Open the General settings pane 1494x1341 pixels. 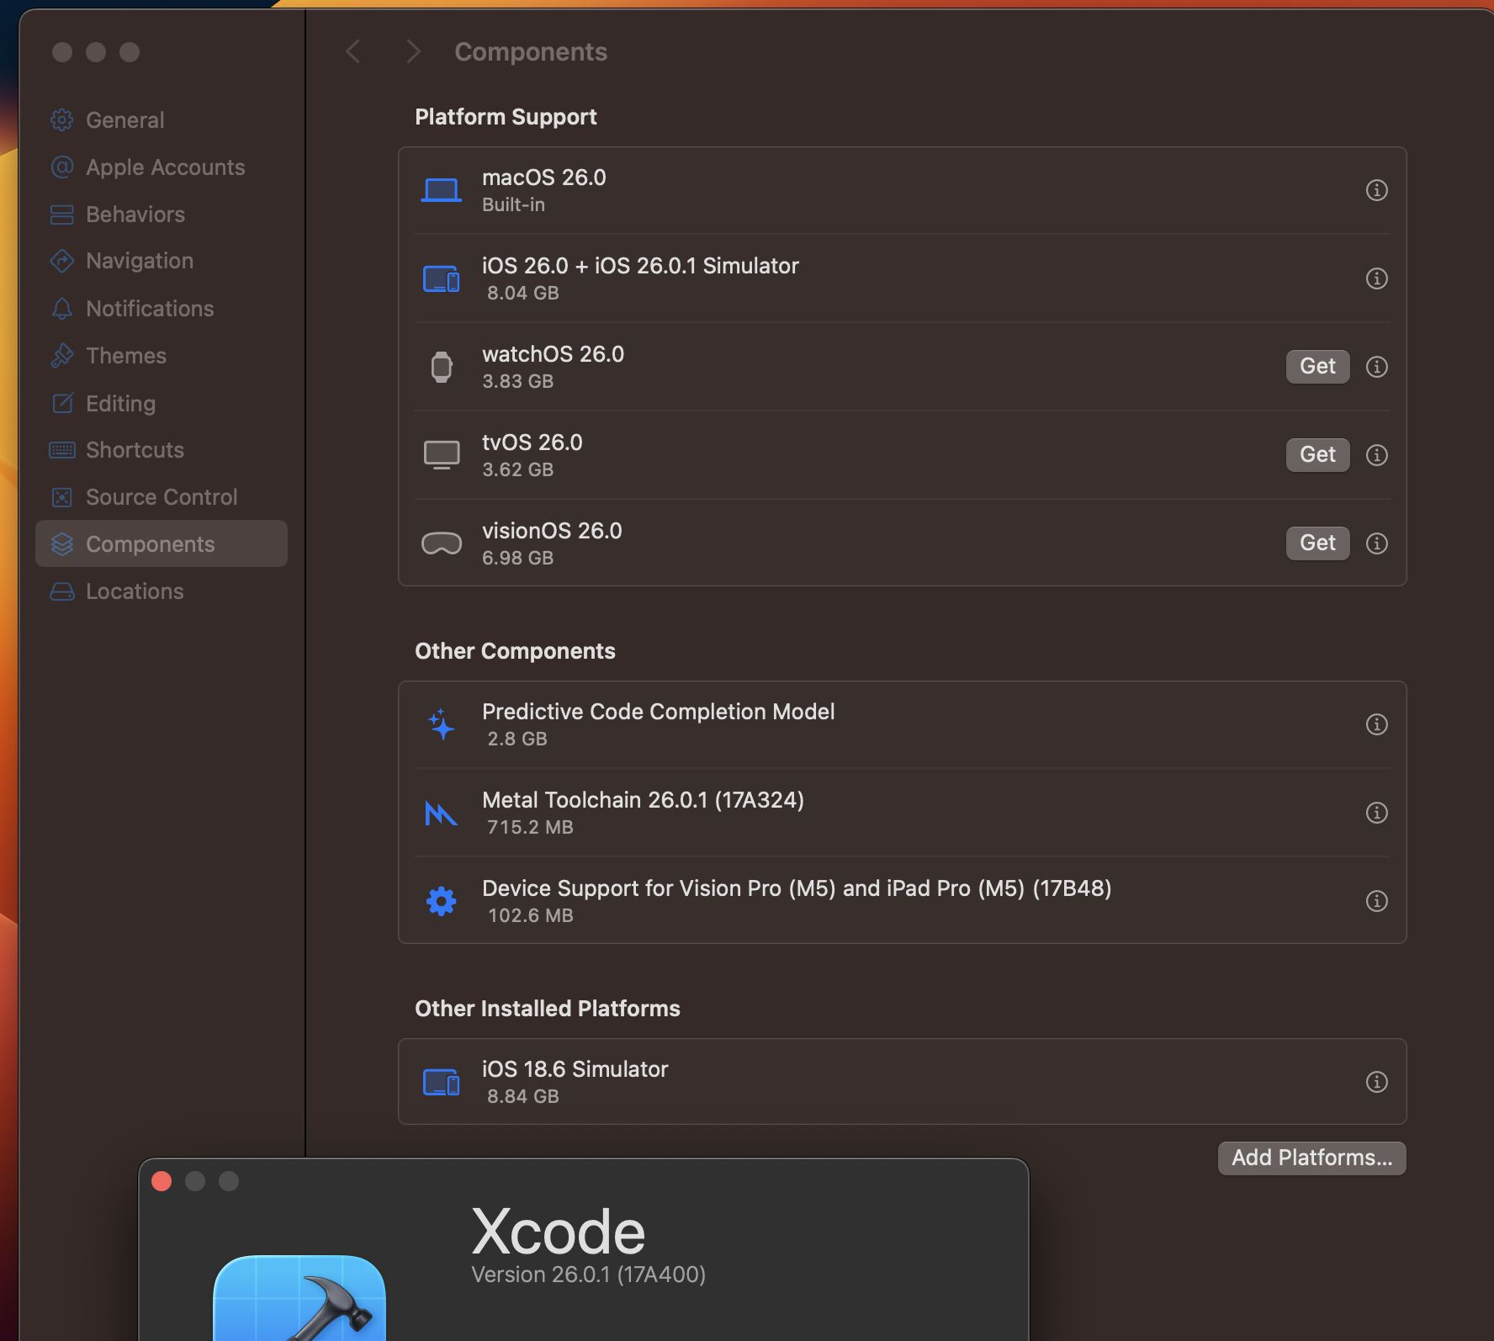point(124,120)
